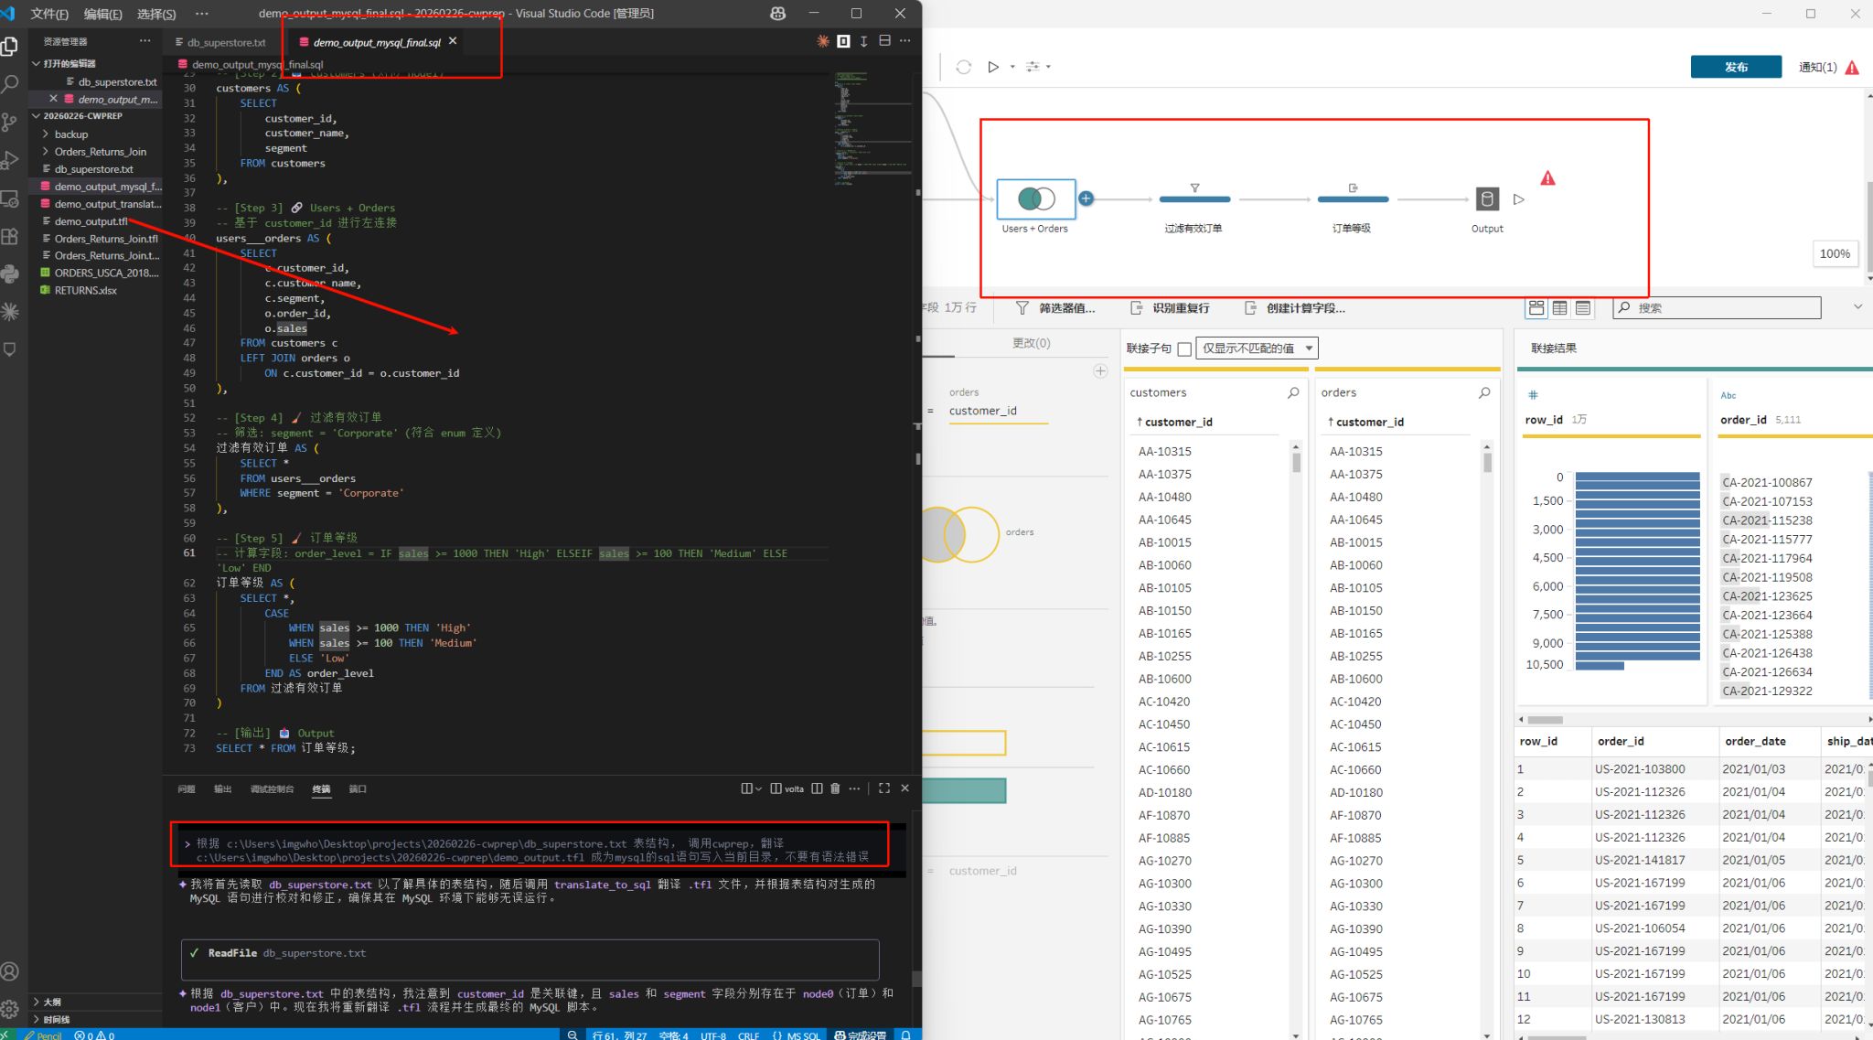This screenshot has height=1040, width=1873.
Task: Click zoom icon in VS Code status bar
Action: pos(573,1035)
